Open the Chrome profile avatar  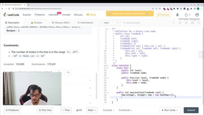[x=198, y=9]
